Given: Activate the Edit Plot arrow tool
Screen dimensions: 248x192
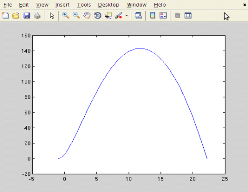Looking at the screenshot, I should (52, 16).
